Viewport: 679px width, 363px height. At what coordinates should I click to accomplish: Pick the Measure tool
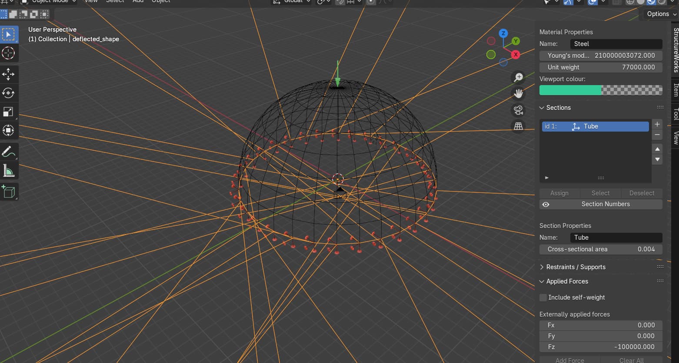tap(8, 171)
